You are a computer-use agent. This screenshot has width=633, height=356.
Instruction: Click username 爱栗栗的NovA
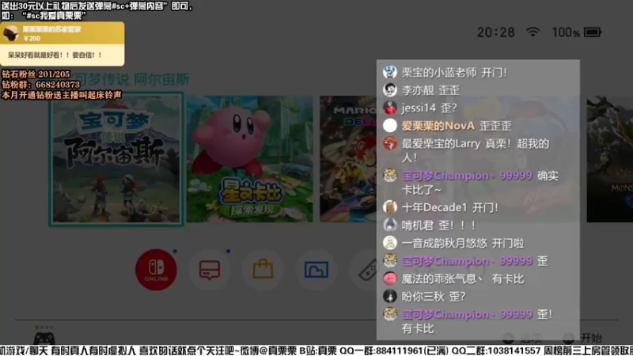[x=438, y=126]
